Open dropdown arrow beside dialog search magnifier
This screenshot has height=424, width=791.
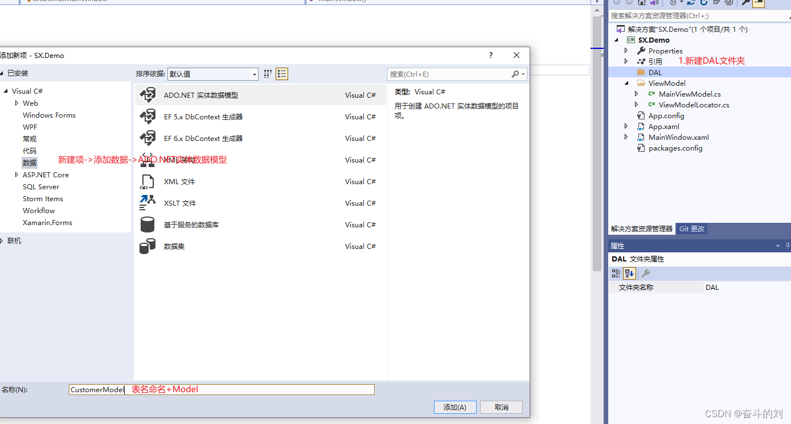(x=523, y=74)
